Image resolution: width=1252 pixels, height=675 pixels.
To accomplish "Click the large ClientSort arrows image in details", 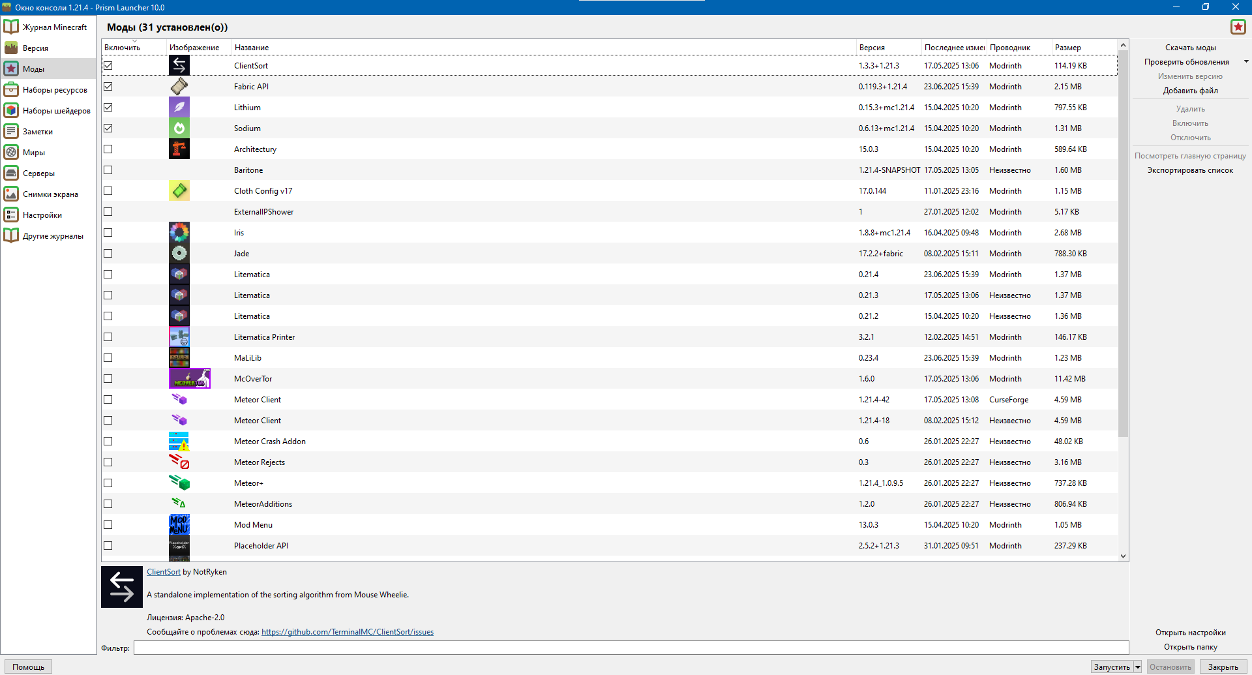I will [122, 586].
